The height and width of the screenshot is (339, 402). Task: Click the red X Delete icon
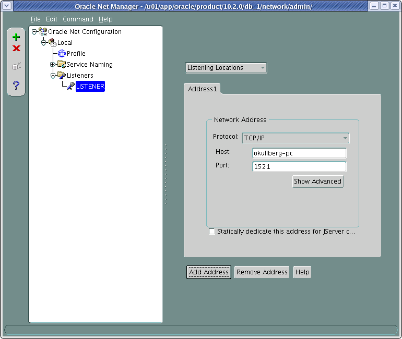point(16,48)
